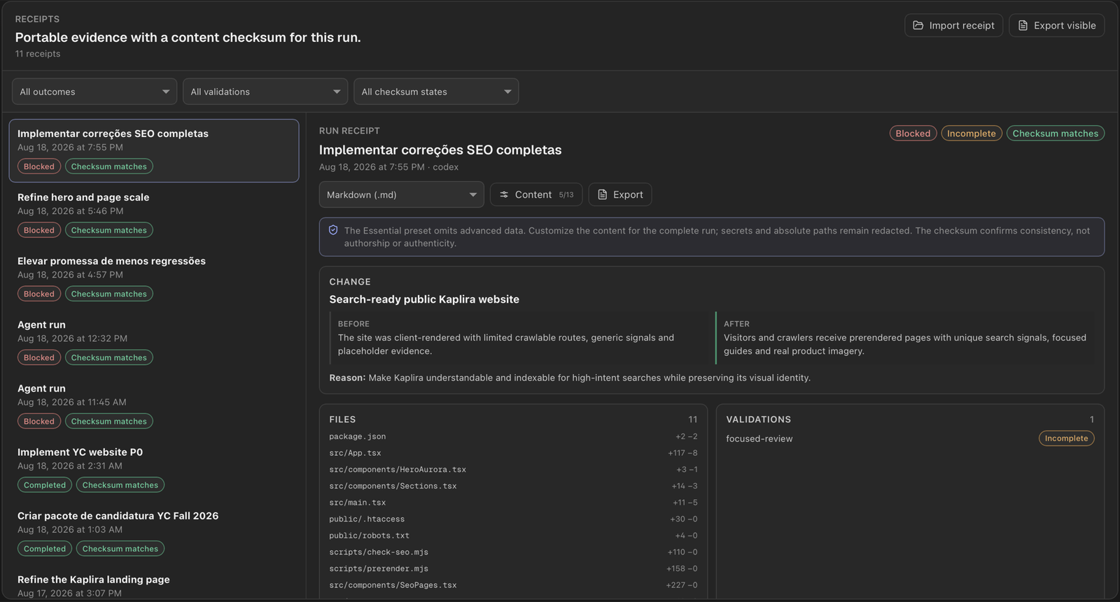Click the 'Search-ready public Kaplira website' change title
The width and height of the screenshot is (1120, 602).
click(424, 299)
